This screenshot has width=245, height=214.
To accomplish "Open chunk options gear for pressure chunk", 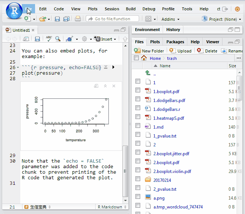I will (x=98, y=67).
